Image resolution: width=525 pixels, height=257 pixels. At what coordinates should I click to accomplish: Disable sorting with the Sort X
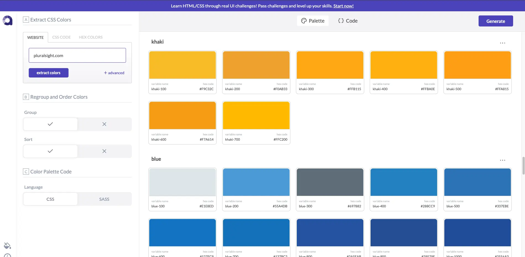pyautogui.click(x=104, y=151)
